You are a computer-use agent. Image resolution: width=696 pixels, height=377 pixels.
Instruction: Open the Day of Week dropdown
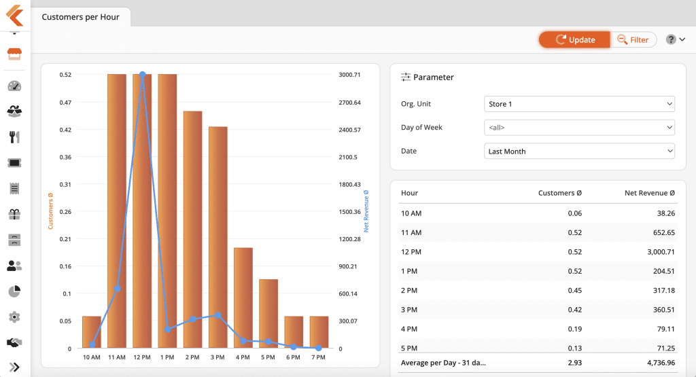[x=579, y=127]
